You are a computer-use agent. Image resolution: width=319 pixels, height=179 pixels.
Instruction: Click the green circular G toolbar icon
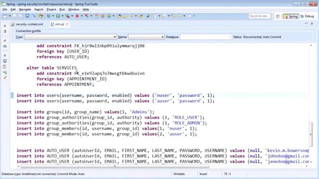109,16
